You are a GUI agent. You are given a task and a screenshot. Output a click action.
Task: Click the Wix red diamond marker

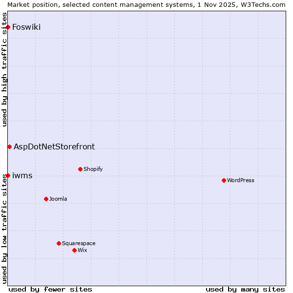pyautogui.click(x=74, y=250)
